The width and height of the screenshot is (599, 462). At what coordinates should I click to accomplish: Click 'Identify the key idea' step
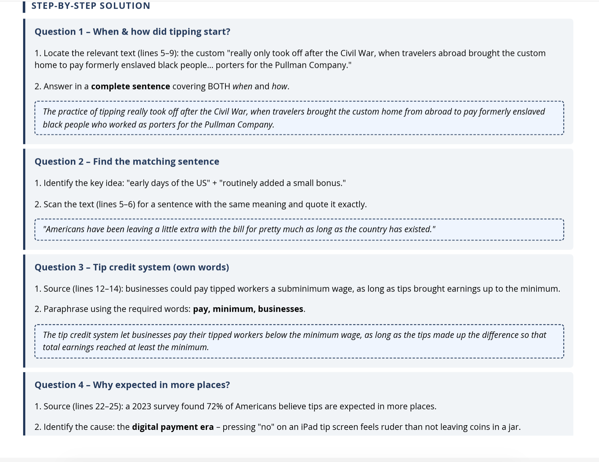pyautogui.click(x=190, y=183)
